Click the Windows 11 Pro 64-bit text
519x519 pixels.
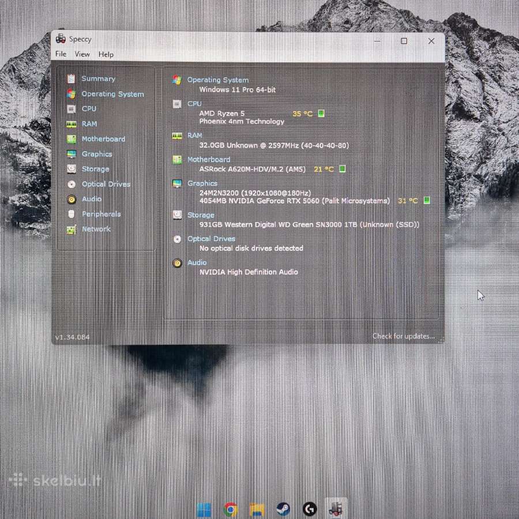[x=238, y=90]
